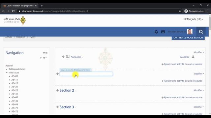Image resolution: width=211 pixels, height=118 pixels.
Task: Add an activity or resource in the renamed section
Action: 182,81
